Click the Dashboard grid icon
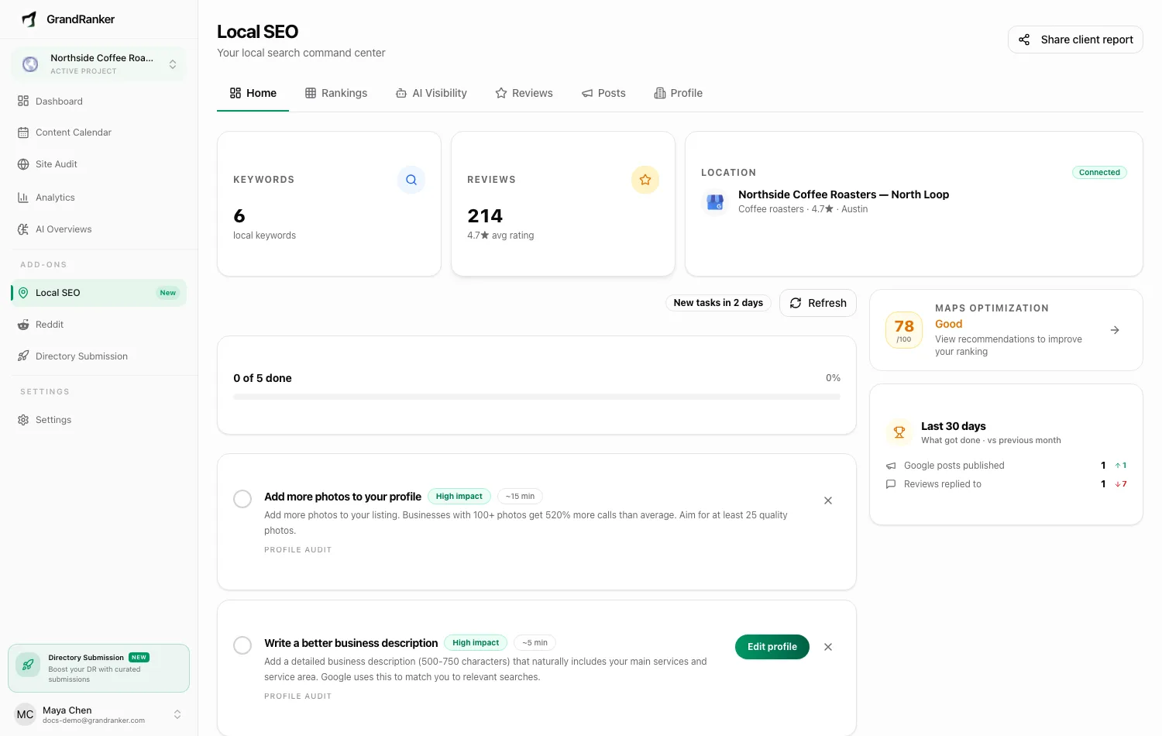 [x=23, y=101]
